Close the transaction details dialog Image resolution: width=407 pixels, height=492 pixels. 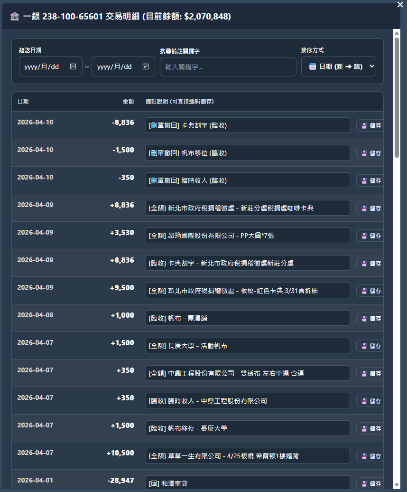click(400, 4)
